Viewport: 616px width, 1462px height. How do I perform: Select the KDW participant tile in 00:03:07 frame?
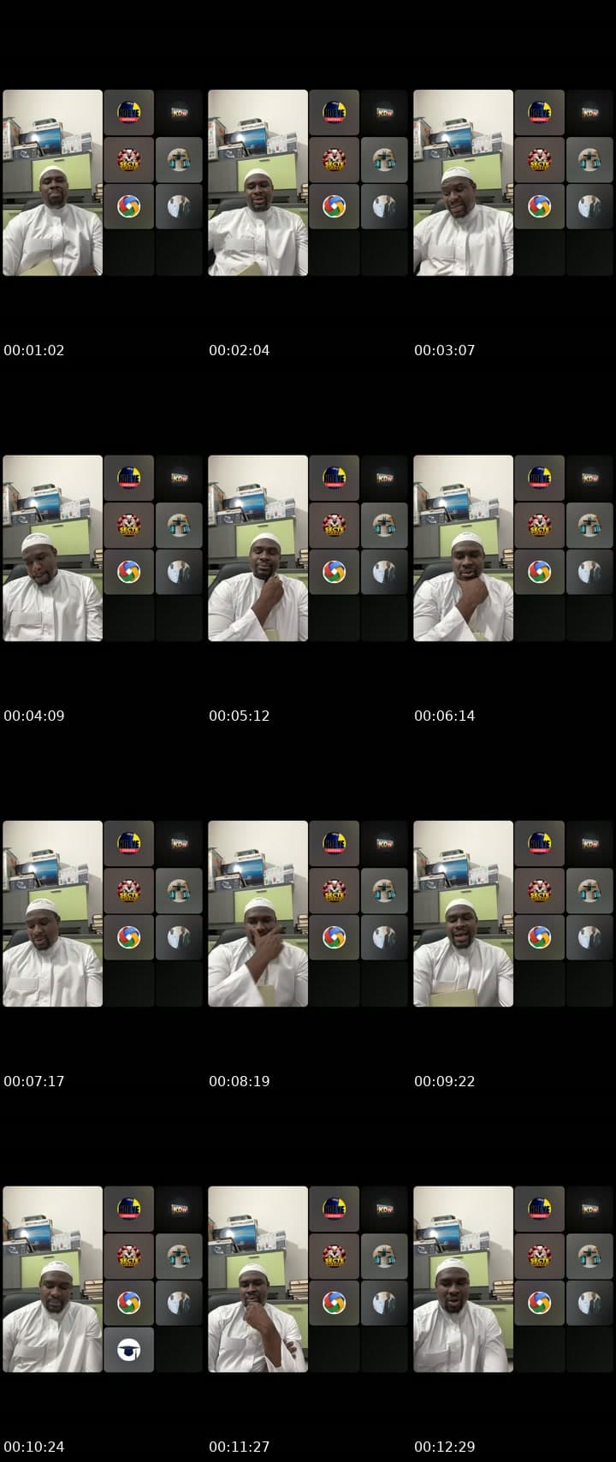point(590,113)
